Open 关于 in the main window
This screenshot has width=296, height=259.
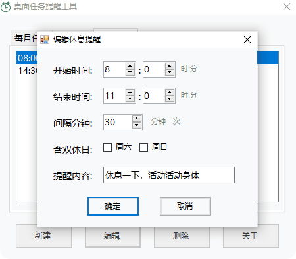251,236
